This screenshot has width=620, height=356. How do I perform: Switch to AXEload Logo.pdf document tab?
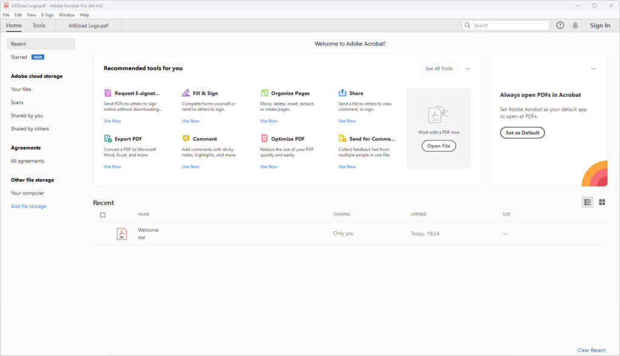tap(88, 25)
